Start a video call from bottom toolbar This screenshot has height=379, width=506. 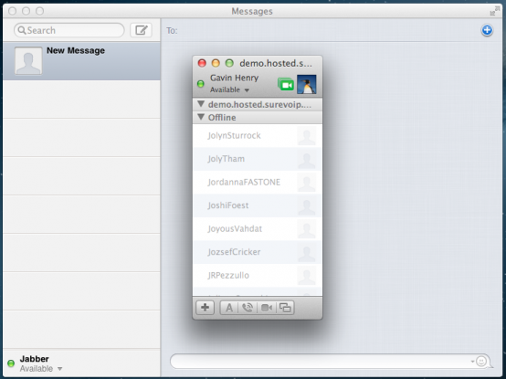point(266,308)
